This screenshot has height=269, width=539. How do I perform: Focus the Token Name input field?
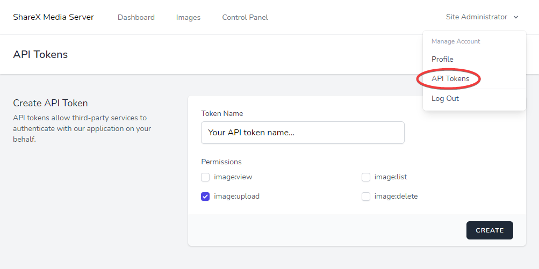click(x=303, y=133)
